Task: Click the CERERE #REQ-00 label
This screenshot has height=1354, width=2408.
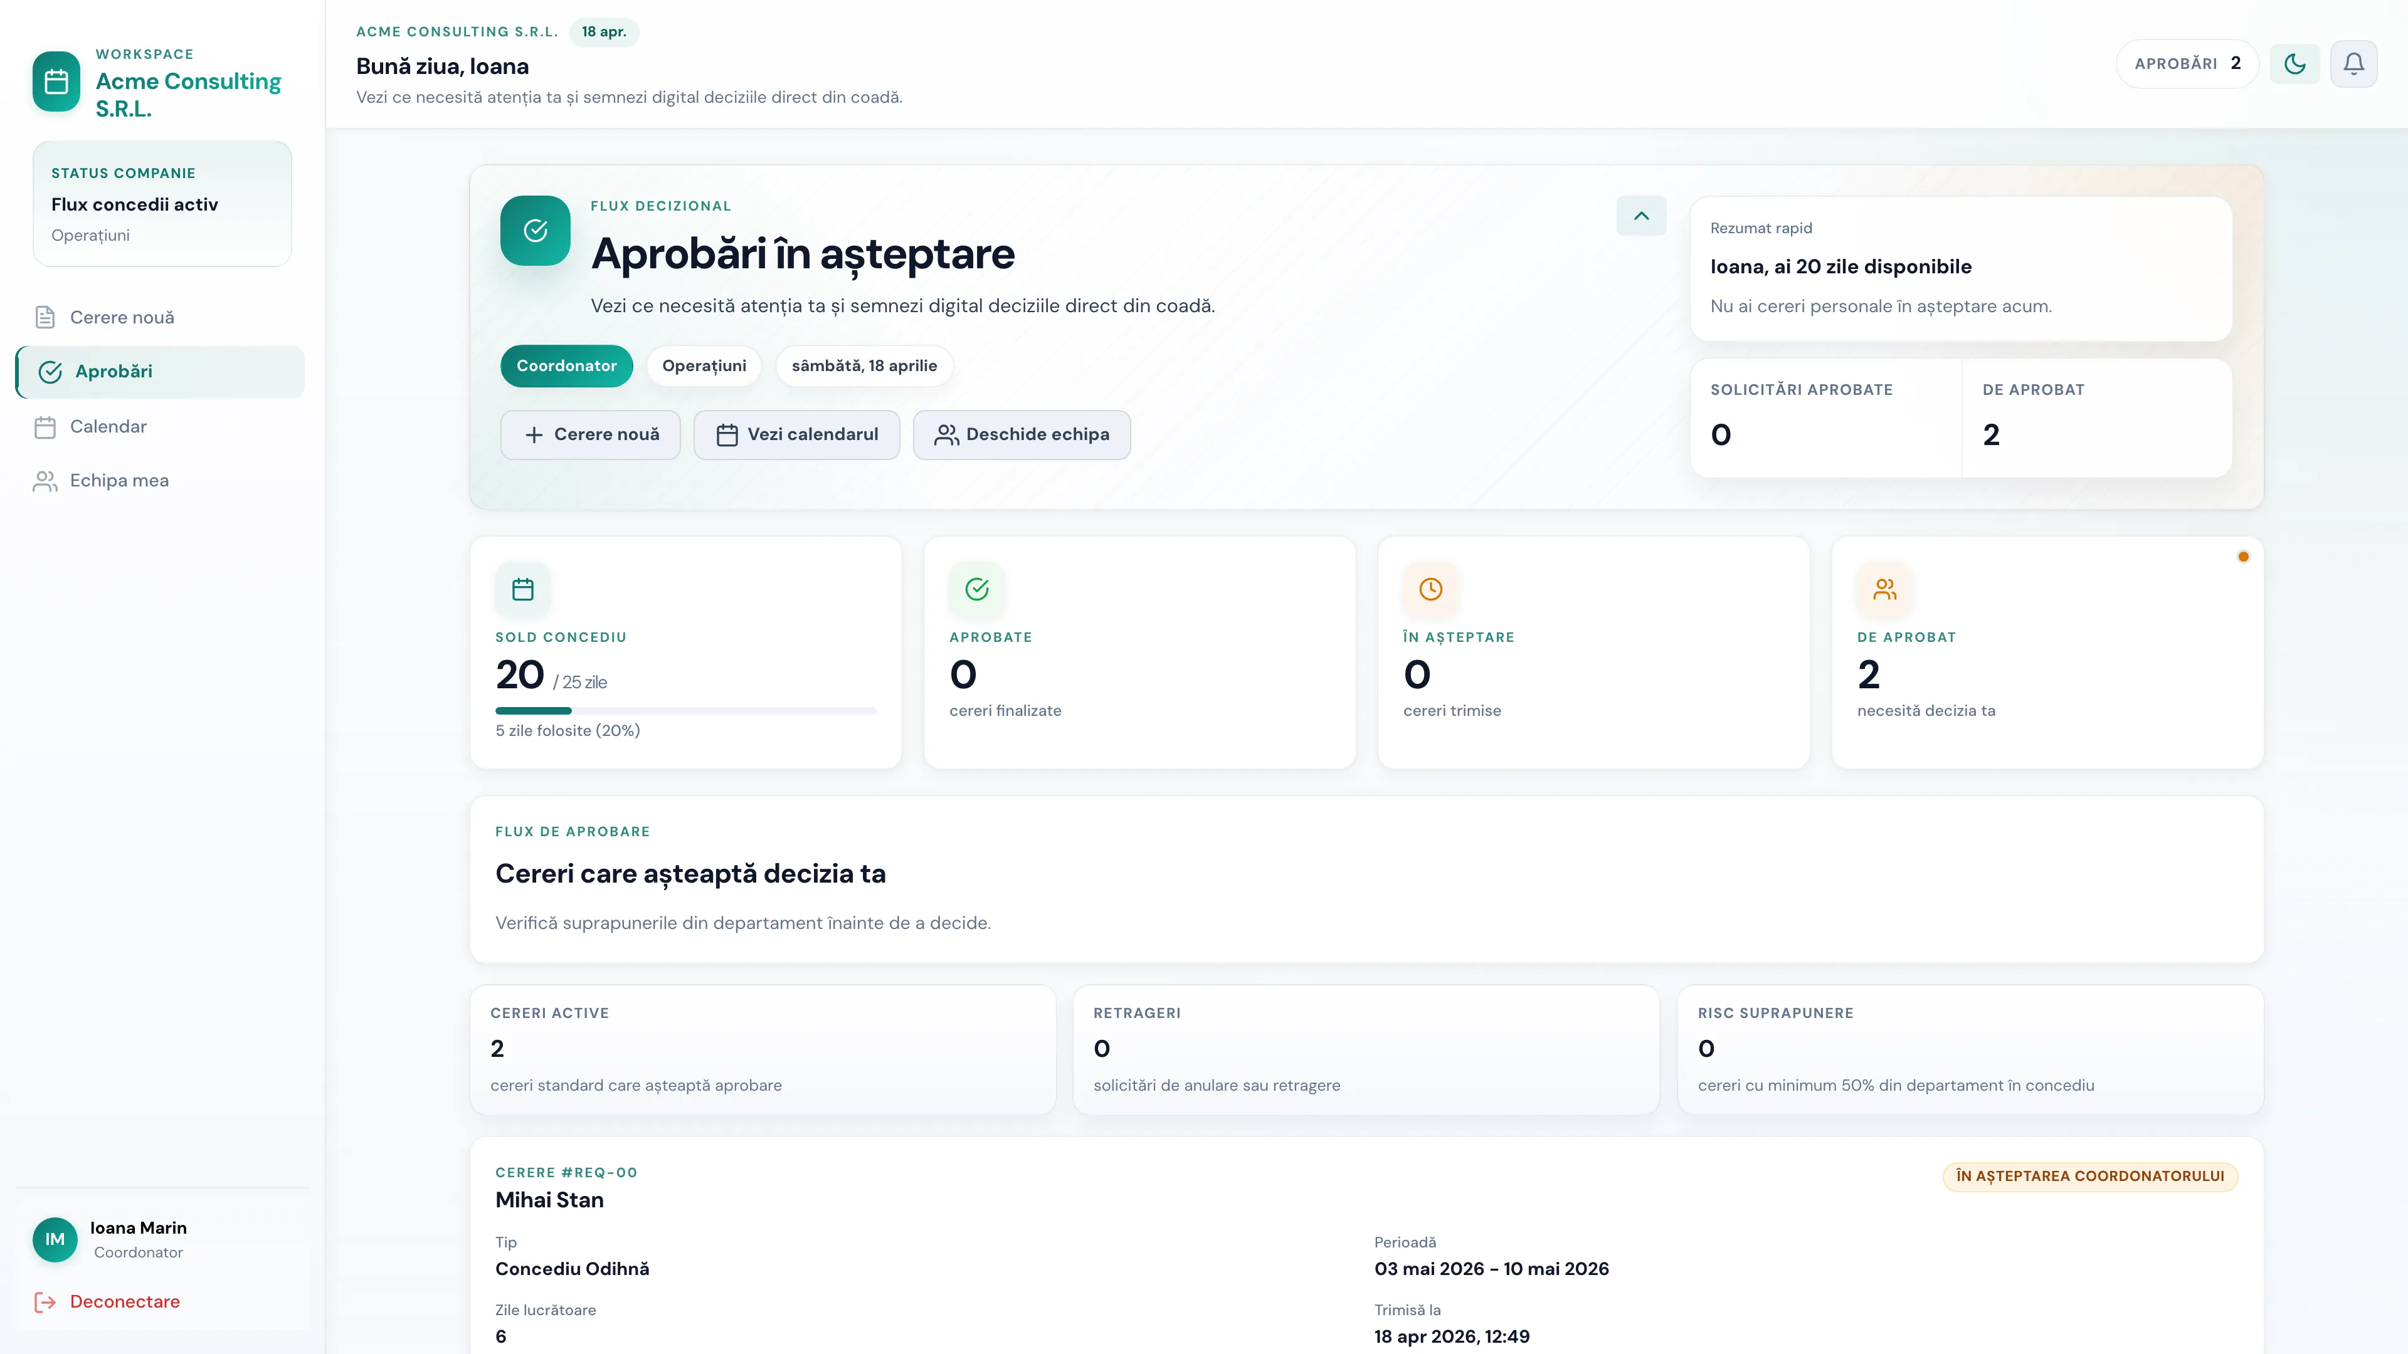Action: pos(566,1173)
